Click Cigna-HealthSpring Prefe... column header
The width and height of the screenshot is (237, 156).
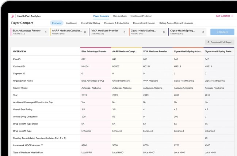pos(219,51)
